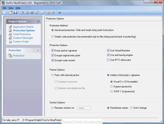Uncheck Erase packer signature
The width and height of the screenshot is (164, 124).
pos(52,51)
